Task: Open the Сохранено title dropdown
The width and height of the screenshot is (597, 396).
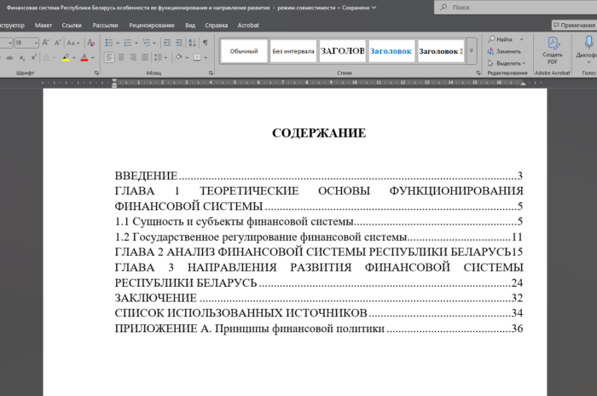Action: click(x=374, y=8)
